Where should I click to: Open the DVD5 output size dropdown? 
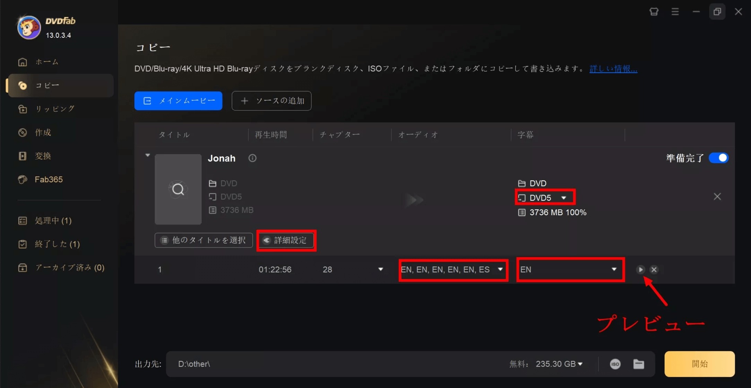point(545,198)
